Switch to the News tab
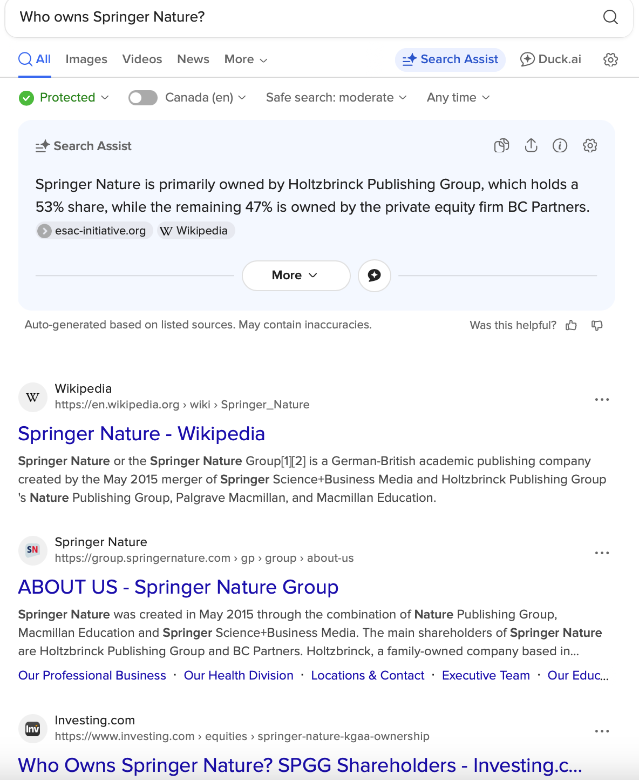Viewport: 639px width, 780px height. pos(193,59)
